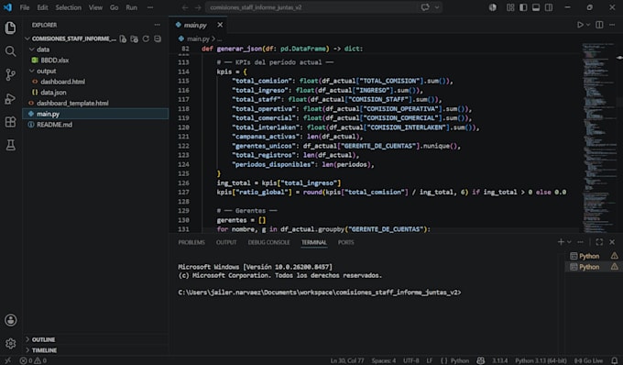Refresh the Explorer file tree
This screenshot has height=365, width=623.
(x=146, y=39)
